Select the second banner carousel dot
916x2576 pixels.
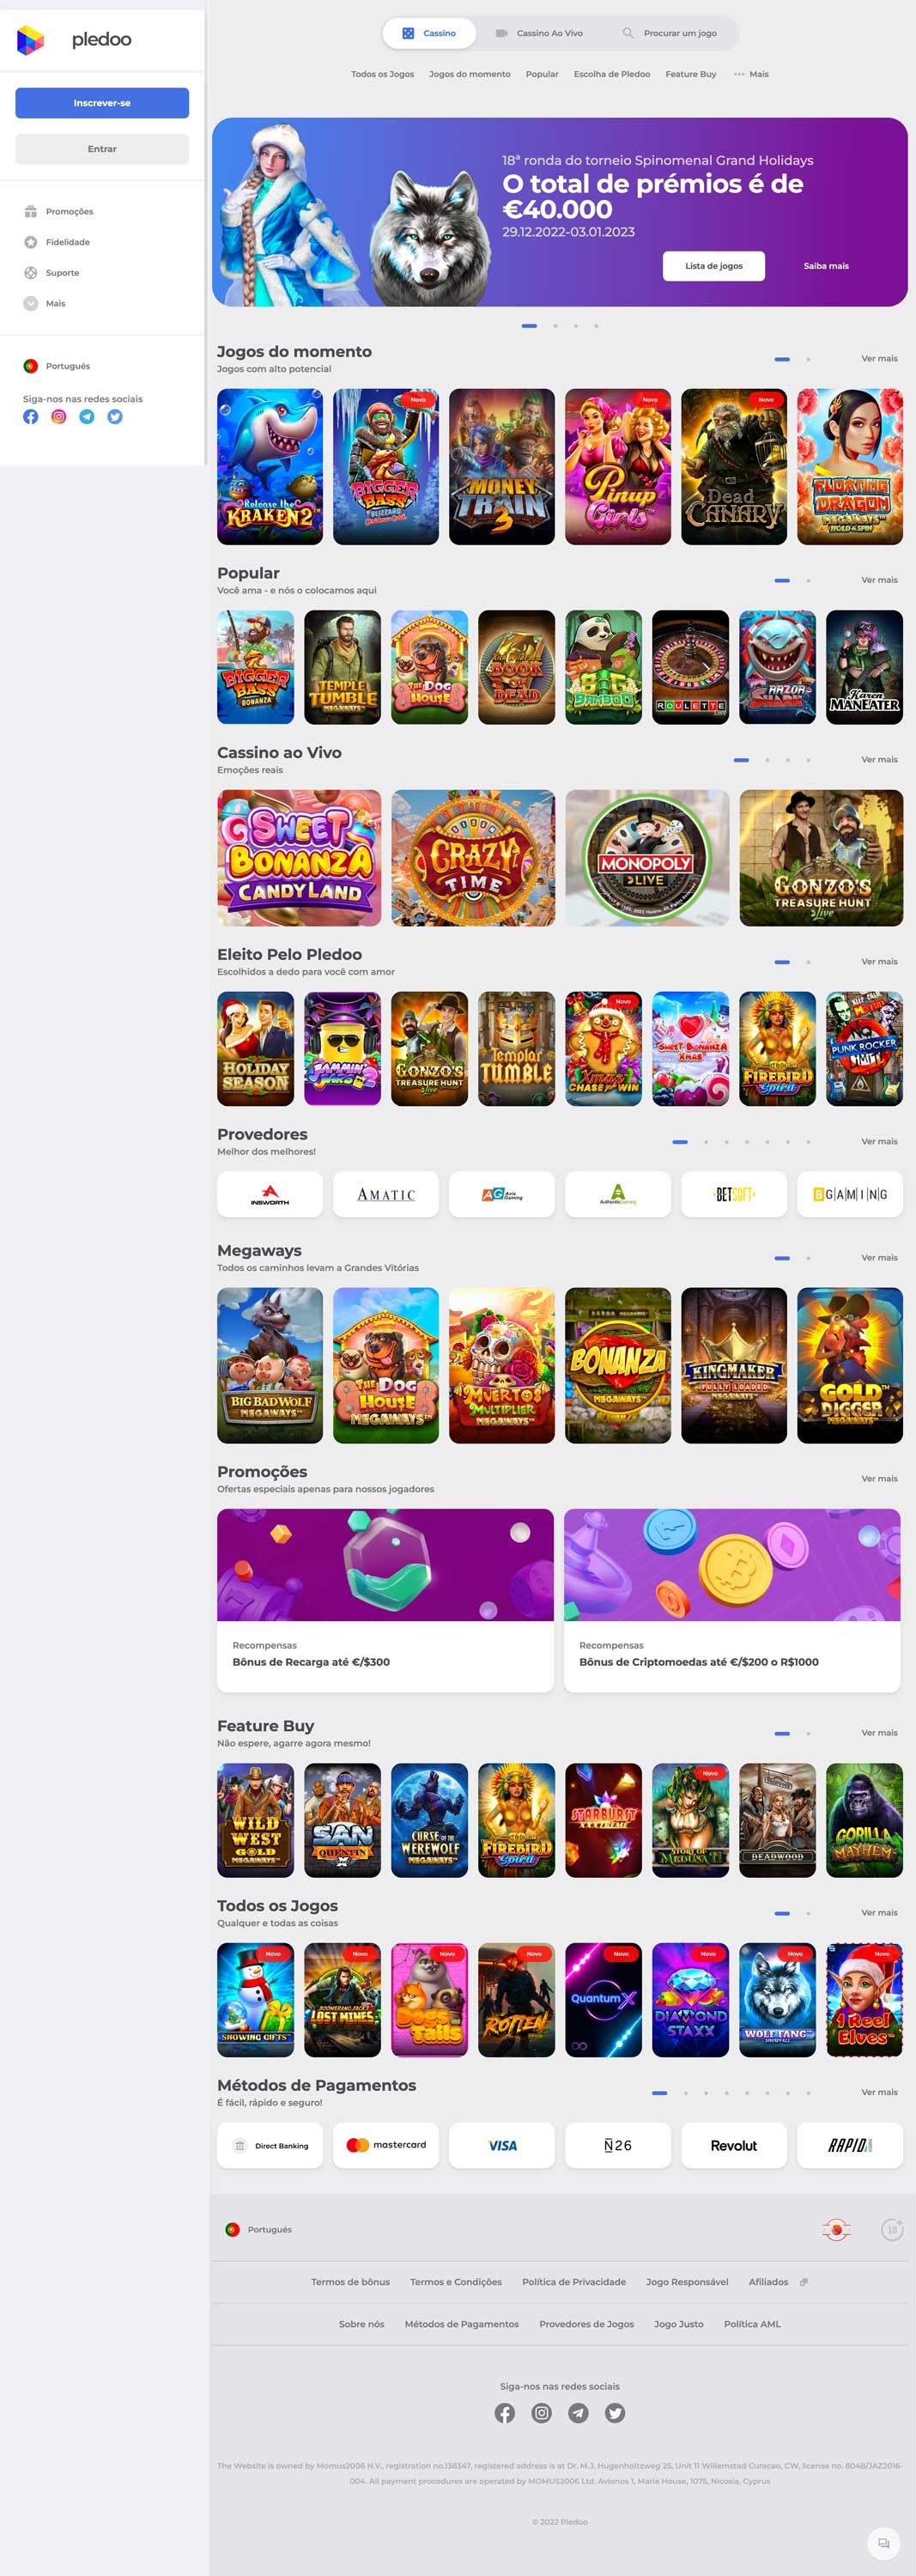555,326
